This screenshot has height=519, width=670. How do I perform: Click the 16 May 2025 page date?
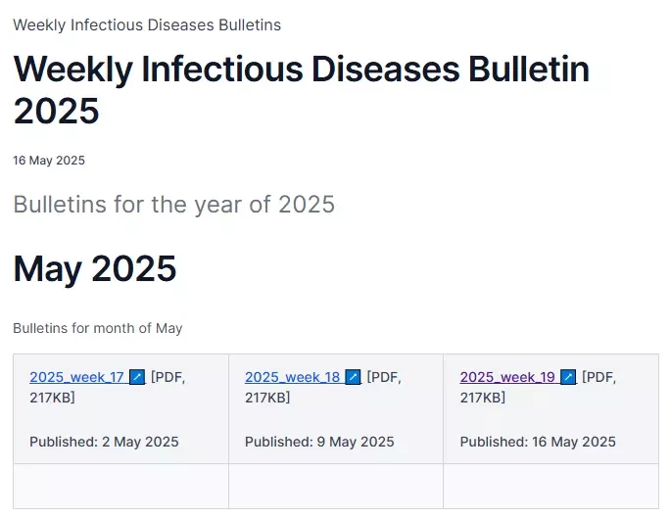click(49, 161)
